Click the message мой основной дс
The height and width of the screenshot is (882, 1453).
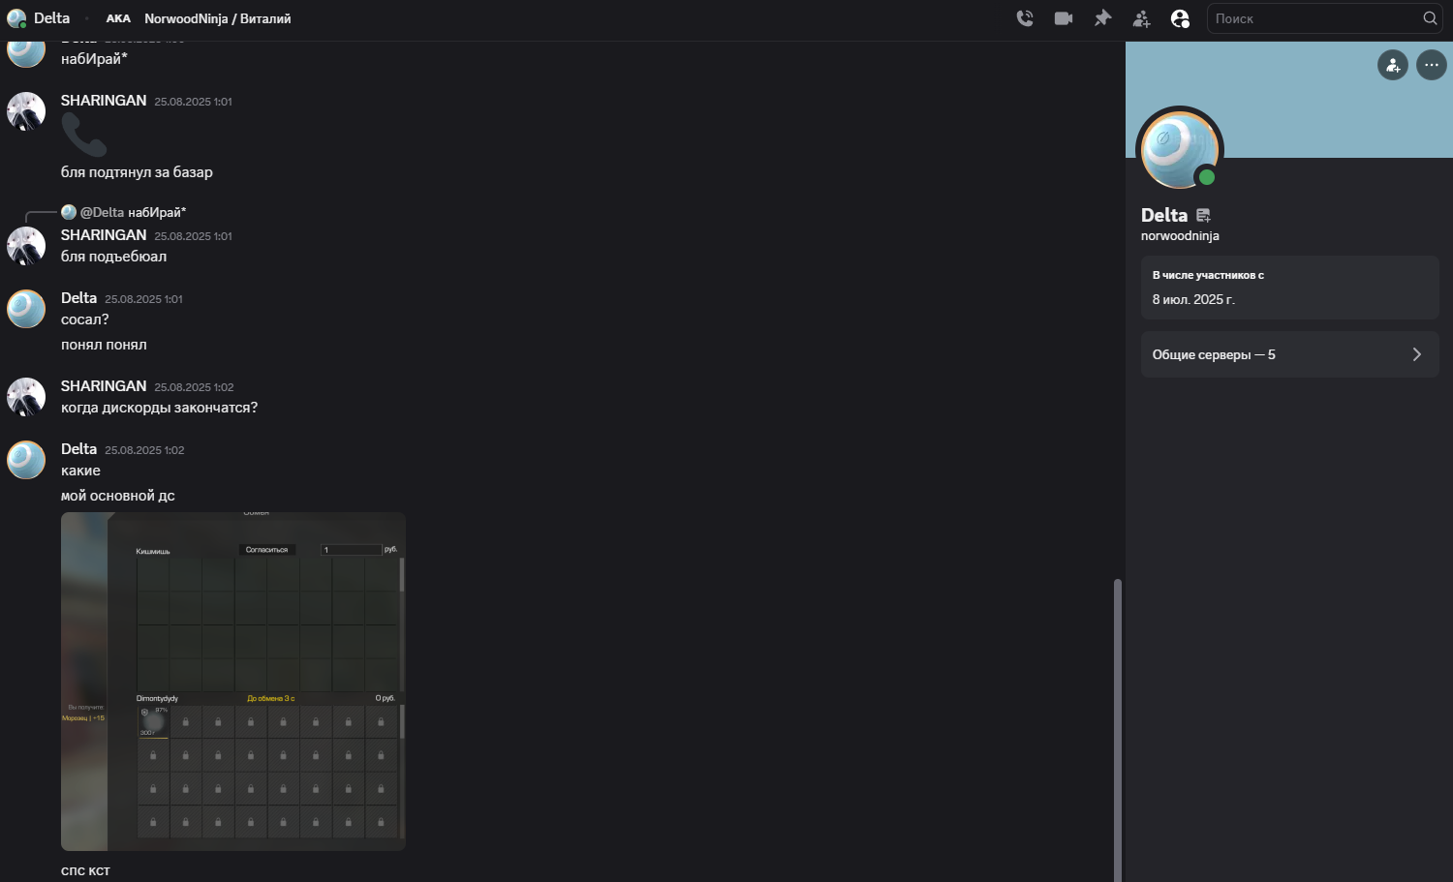pos(118,496)
